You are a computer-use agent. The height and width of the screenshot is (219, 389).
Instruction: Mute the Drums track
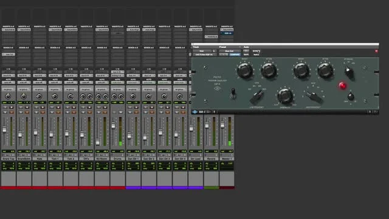click(x=120, y=113)
